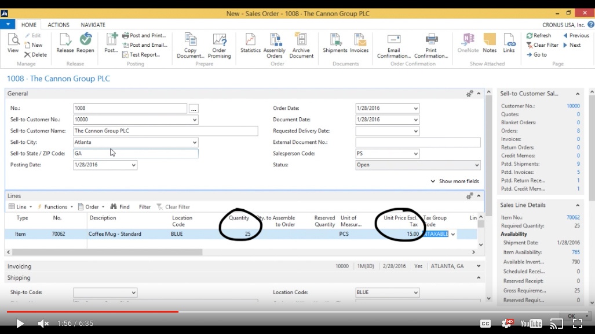
Task: Expand the Invoicing section
Action: [x=479, y=266]
